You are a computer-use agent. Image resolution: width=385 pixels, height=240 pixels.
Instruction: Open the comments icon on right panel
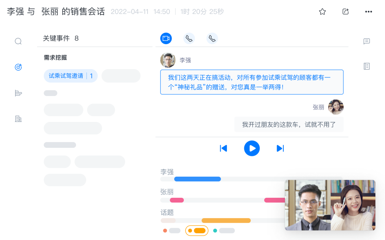click(x=367, y=41)
